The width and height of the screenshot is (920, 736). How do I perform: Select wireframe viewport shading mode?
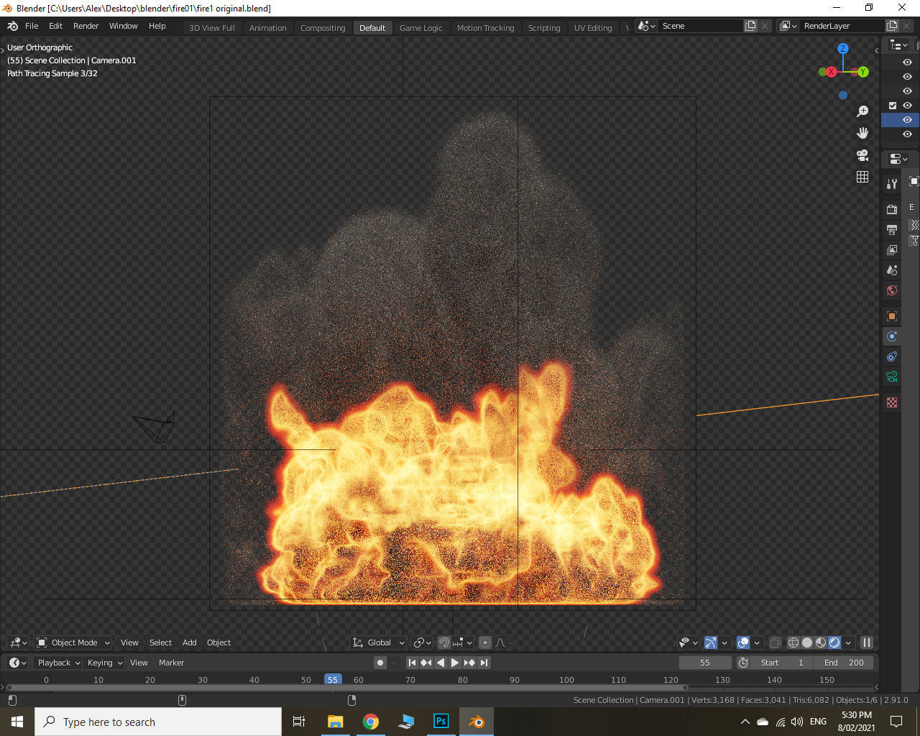(x=793, y=643)
